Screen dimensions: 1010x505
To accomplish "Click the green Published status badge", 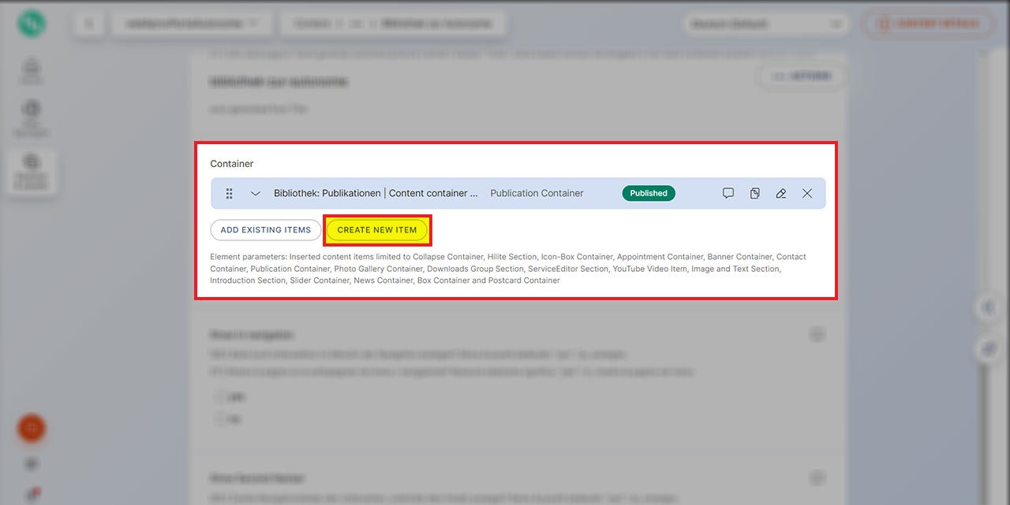I will point(649,193).
